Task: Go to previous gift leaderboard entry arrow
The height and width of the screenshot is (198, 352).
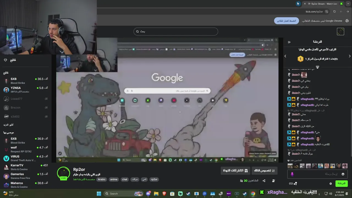Action: [285, 56]
